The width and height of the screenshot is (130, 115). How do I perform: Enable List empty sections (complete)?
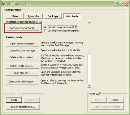pos(45,31)
